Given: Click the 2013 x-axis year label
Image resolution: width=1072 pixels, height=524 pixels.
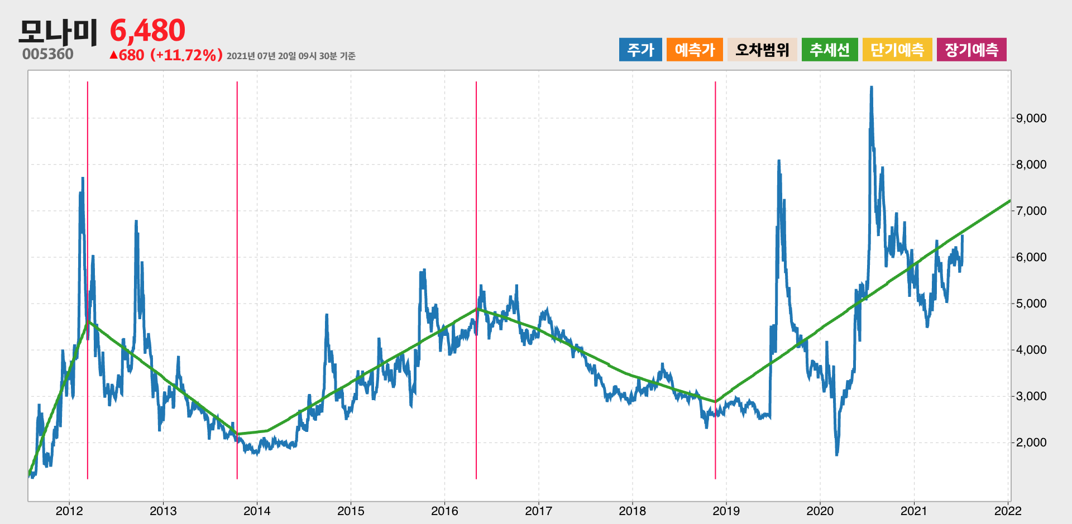Looking at the screenshot, I should [163, 511].
